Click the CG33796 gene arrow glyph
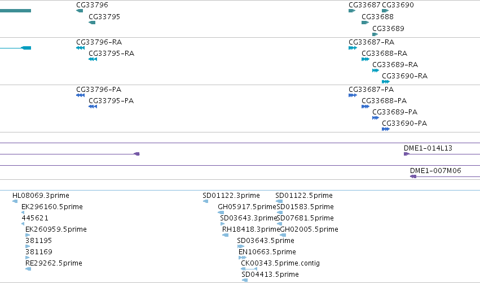This screenshot has width=480, height=283. click(x=80, y=11)
